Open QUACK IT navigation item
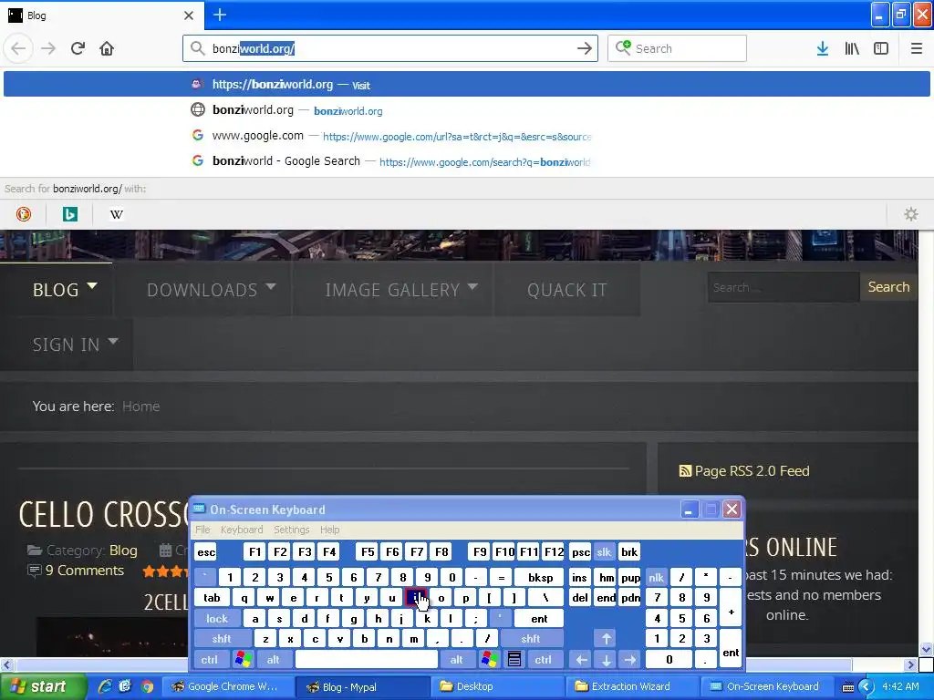This screenshot has width=934, height=700. click(x=566, y=289)
